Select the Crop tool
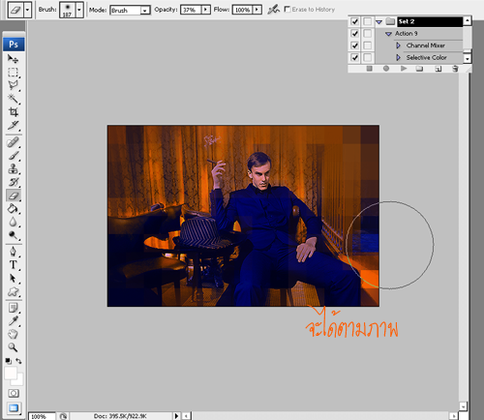The image size is (484, 420). [x=13, y=111]
